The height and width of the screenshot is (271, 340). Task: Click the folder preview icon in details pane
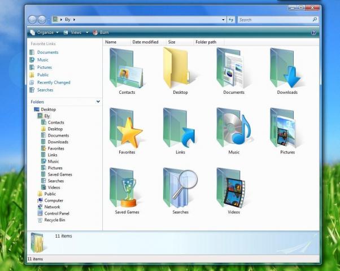pyautogui.click(x=37, y=243)
